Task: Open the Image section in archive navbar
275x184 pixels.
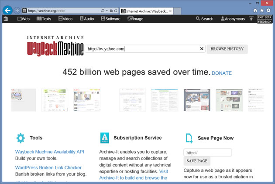Action: pyautogui.click(x=135, y=19)
